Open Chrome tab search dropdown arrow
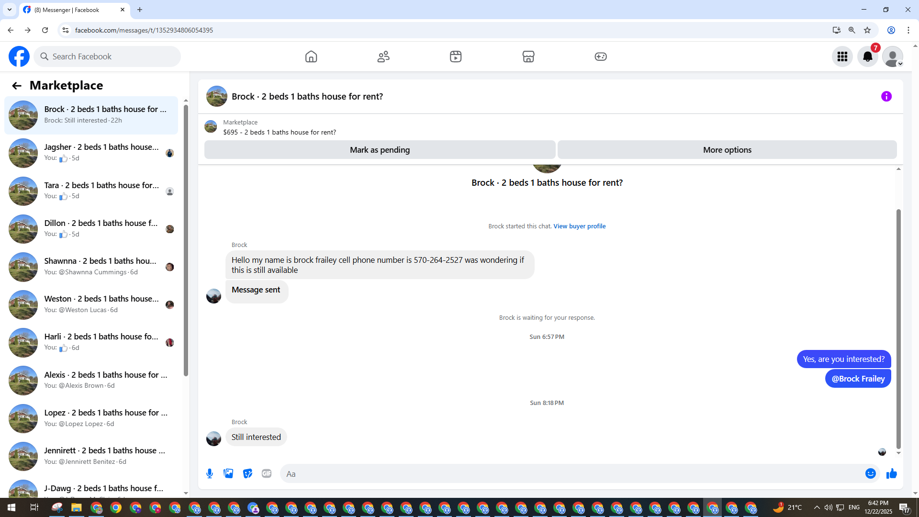Viewport: 919px width, 517px height. click(9, 10)
